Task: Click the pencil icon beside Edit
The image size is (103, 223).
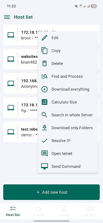Action: pos(44,38)
